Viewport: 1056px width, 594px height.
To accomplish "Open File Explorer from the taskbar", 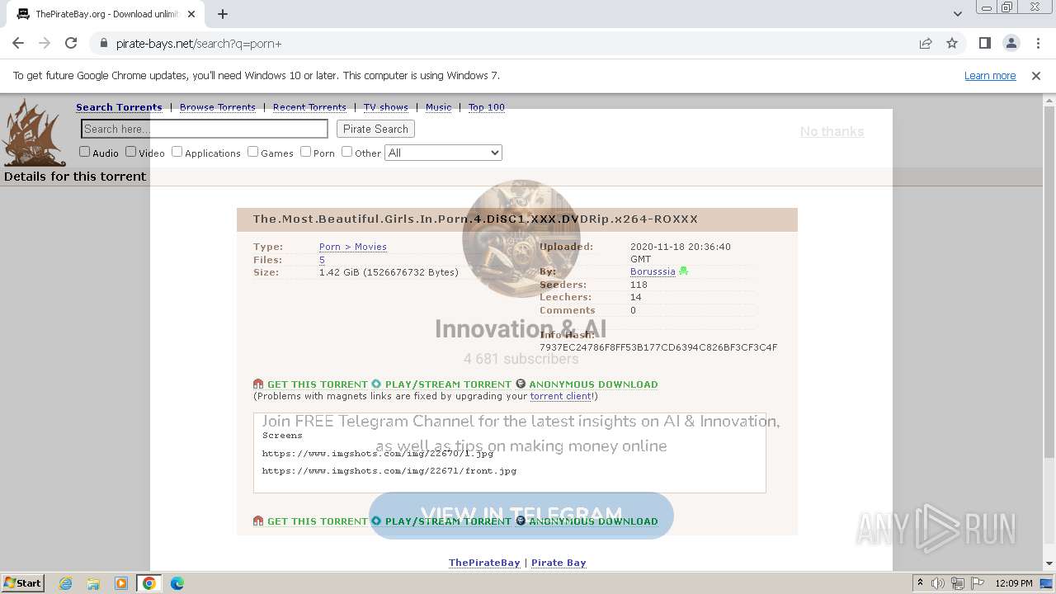I will [93, 583].
